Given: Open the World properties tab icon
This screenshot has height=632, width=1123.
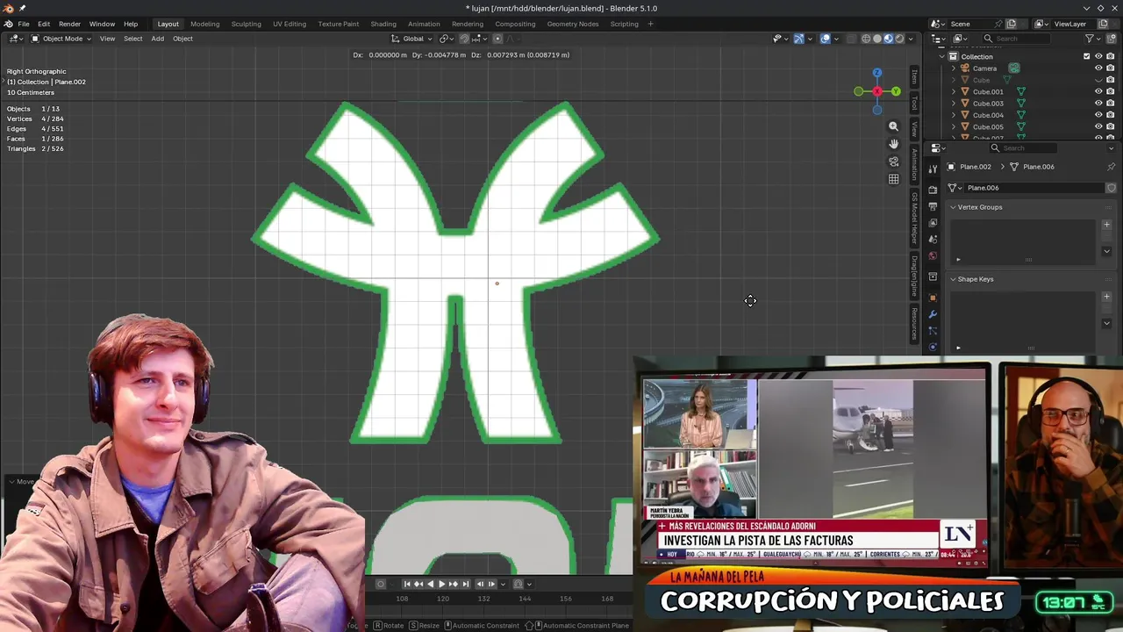Looking at the screenshot, I should (933, 256).
